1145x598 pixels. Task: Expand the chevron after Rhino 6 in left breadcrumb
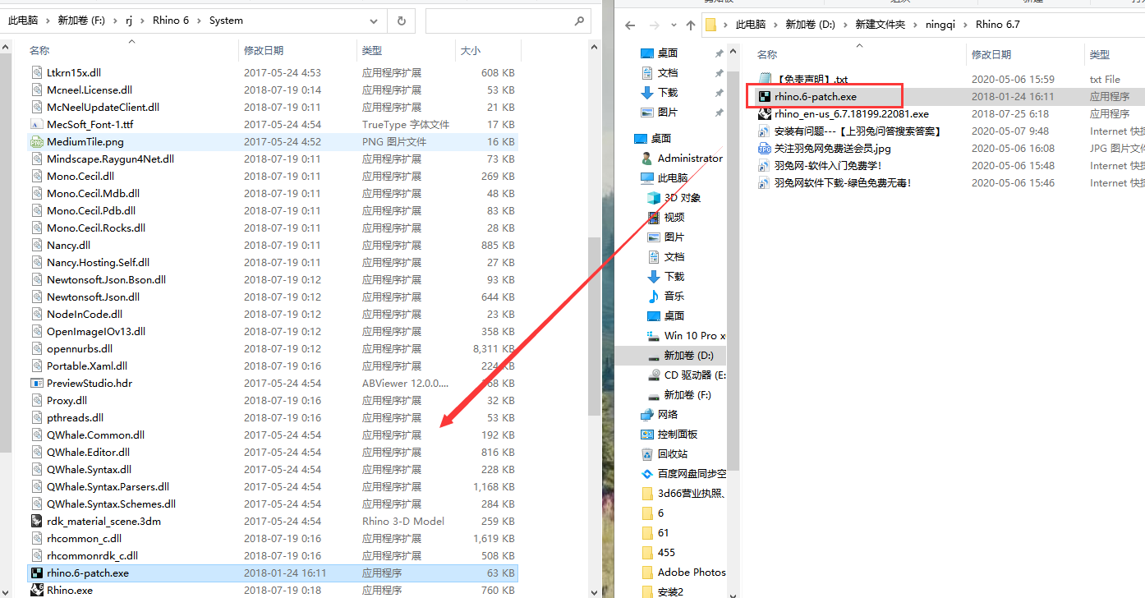click(200, 21)
